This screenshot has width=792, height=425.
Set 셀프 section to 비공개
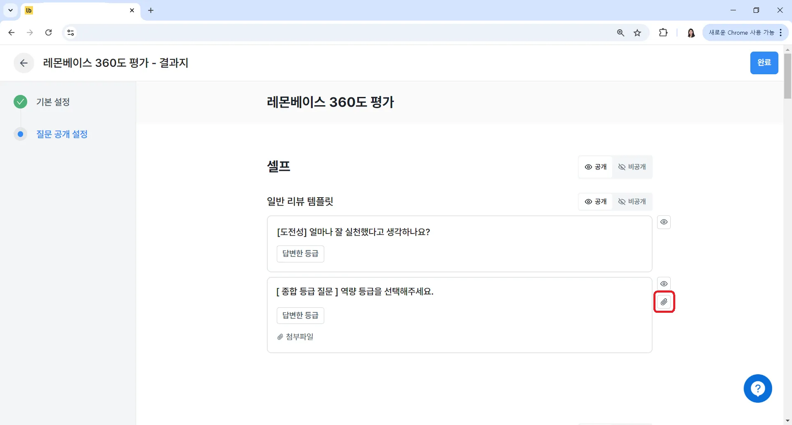point(632,167)
